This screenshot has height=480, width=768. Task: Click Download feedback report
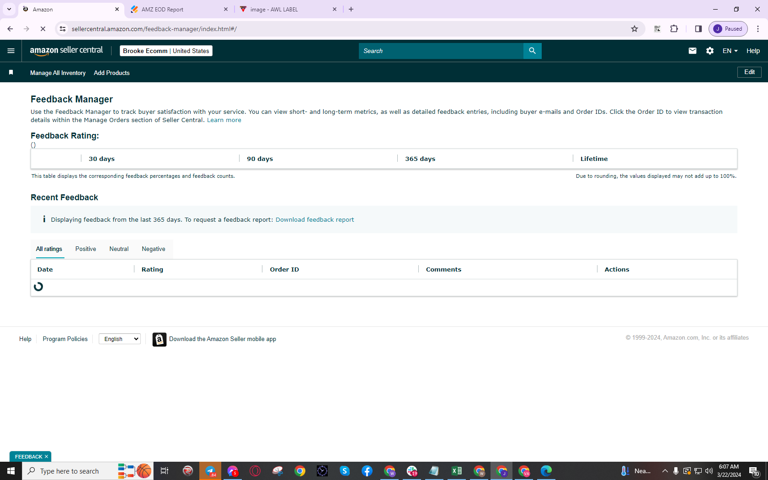coord(315,220)
